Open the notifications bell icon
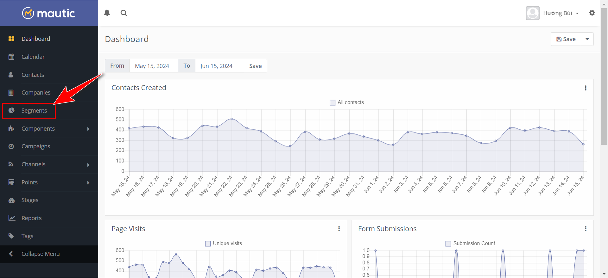The width and height of the screenshot is (608, 278). 107,13
